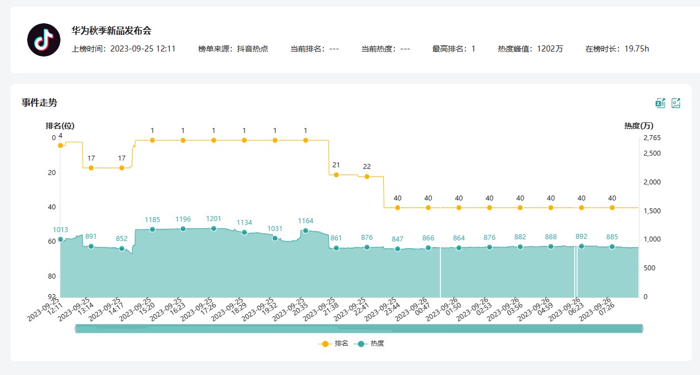
Task: Click the heat data point labeled 1201
Action: tap(214, 228)
